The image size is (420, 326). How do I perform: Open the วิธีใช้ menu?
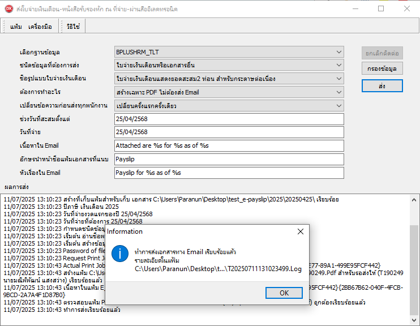(x=72, y=27)
